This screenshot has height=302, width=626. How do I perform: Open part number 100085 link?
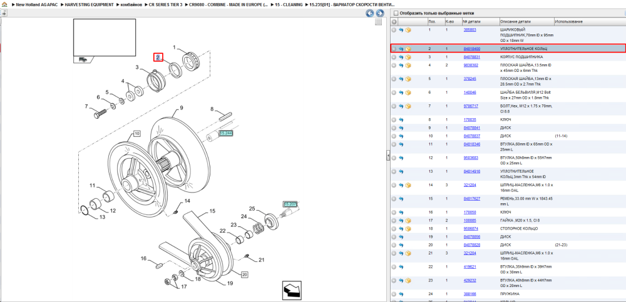click(470, 220)
